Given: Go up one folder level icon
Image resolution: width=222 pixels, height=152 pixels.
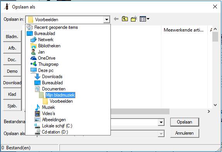Looking at the screenshot, I should point(125,19).
